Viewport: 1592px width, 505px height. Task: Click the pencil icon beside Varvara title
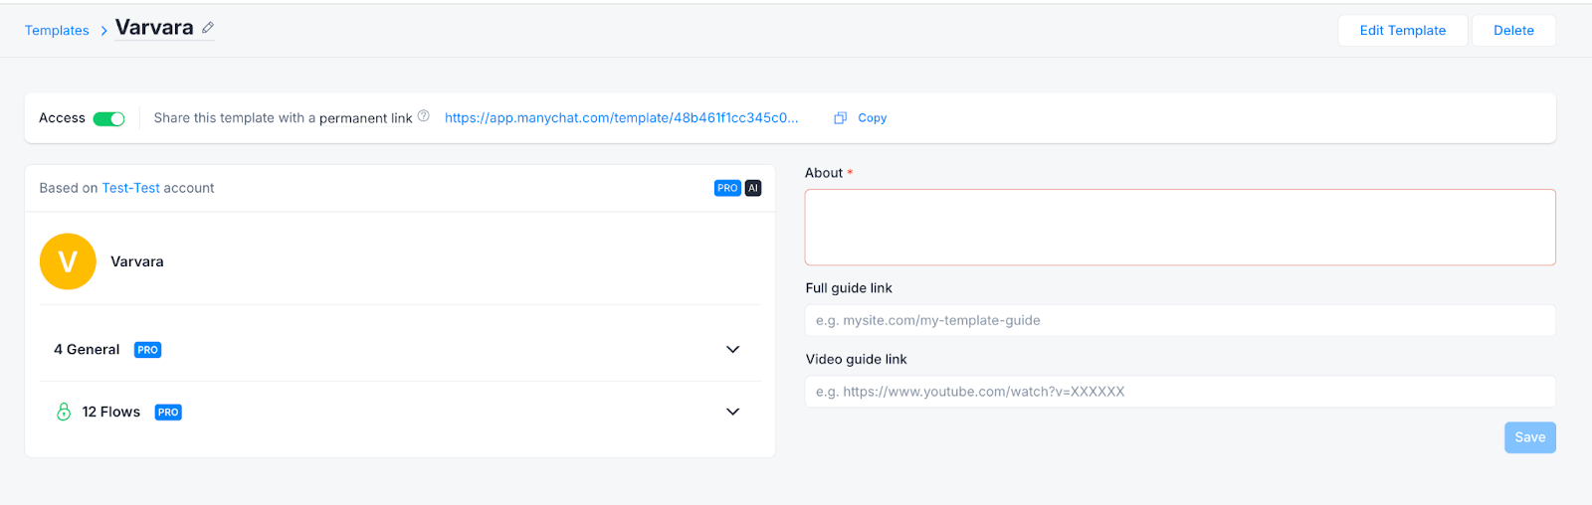208,28
